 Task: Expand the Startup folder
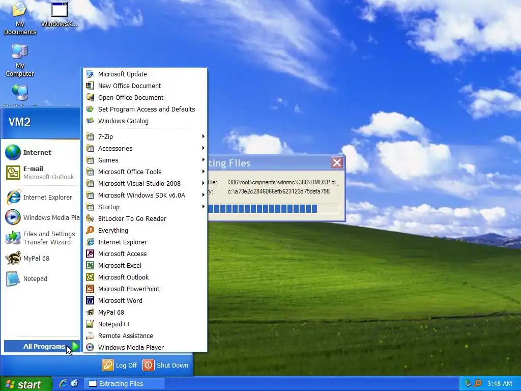click(x=144, y=207)
